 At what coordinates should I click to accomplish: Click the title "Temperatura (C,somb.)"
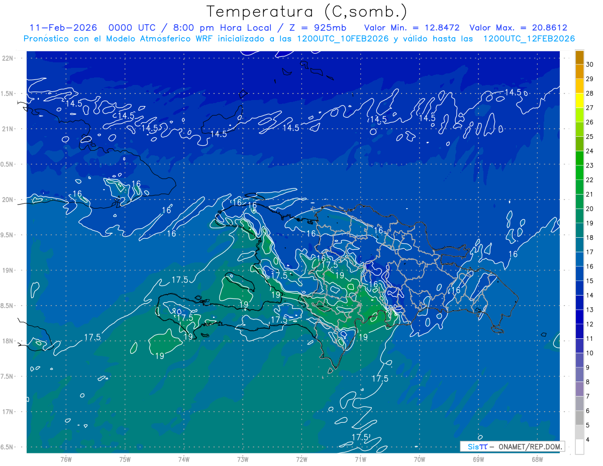(307, 12)
